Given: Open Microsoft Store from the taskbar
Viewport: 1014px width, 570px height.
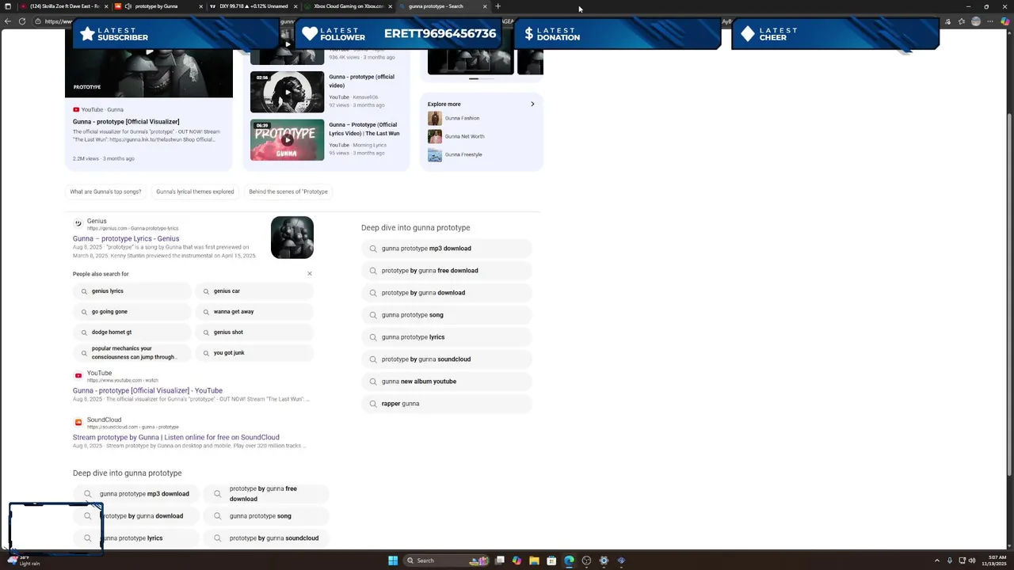Looking at the screenshot, I should (551, 560).
